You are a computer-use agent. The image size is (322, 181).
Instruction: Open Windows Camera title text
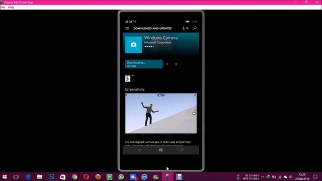click(161, 38)
